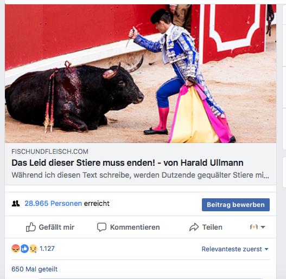Click the people reached icon
The width and height of the screenshot is (286, 279).
(x=16, y=203)
